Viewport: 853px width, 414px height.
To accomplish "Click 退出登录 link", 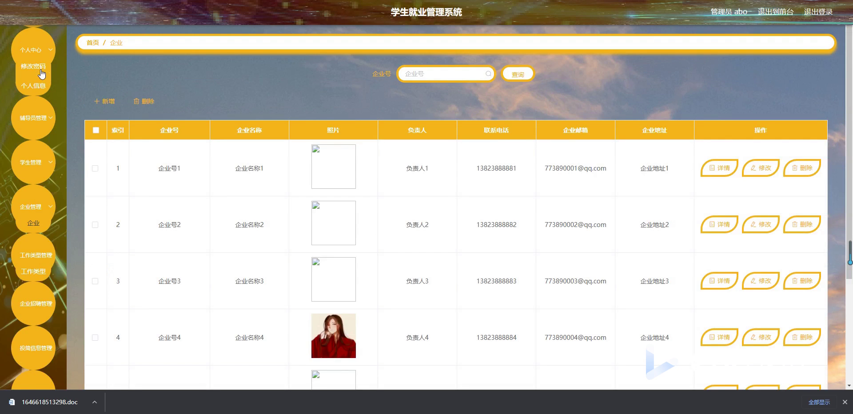I will (818, 12).
